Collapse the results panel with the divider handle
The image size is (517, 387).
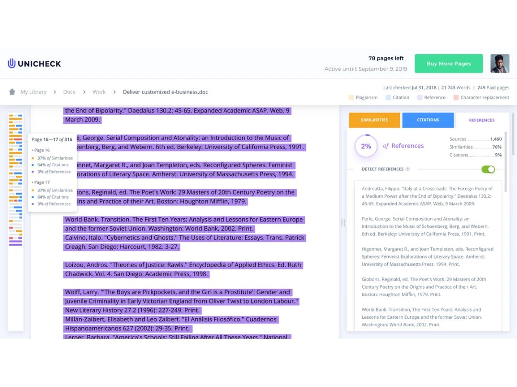[342, 222]
